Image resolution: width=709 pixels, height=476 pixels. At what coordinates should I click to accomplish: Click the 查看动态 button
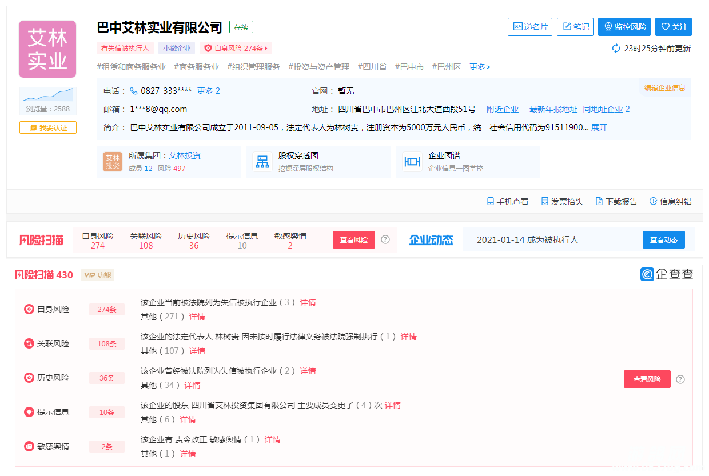663,240
